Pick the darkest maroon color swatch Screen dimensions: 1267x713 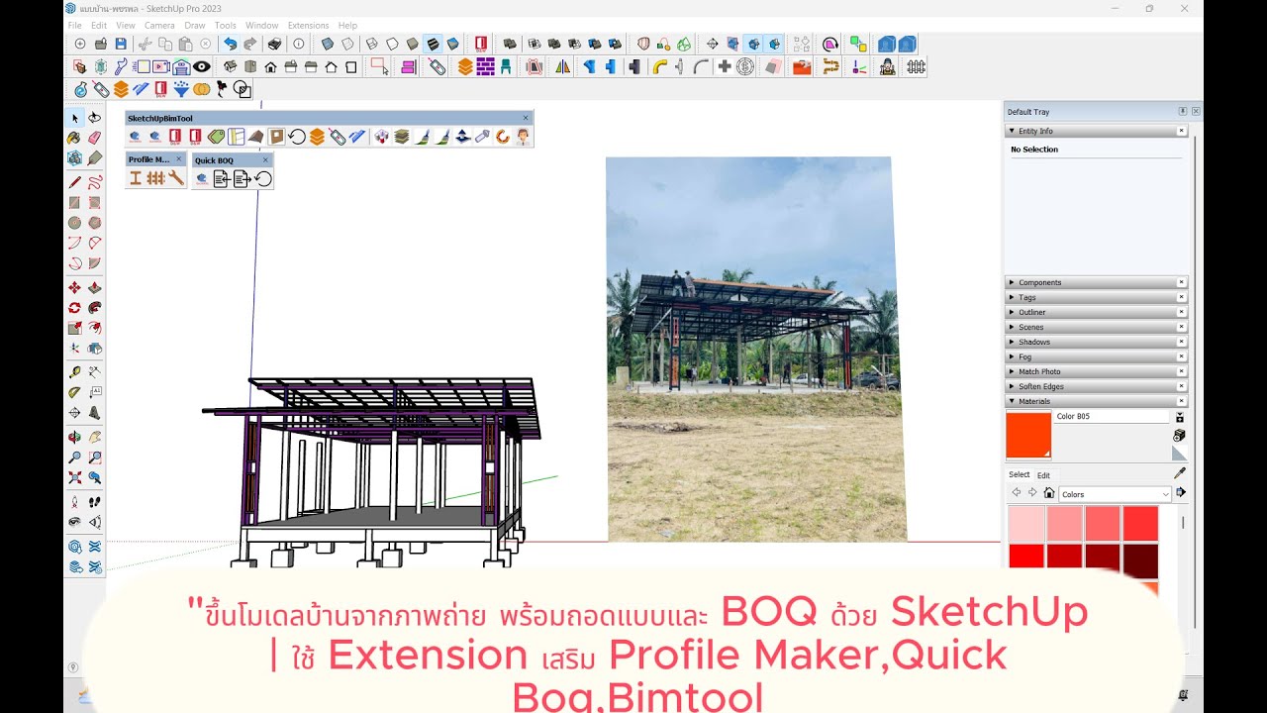tap(1140, 560)
